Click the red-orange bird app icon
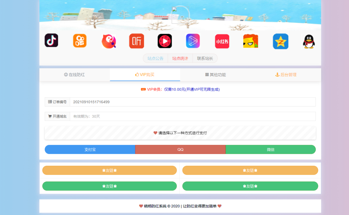The width and height of the screenshot is (349, 215). click(109, 41)
